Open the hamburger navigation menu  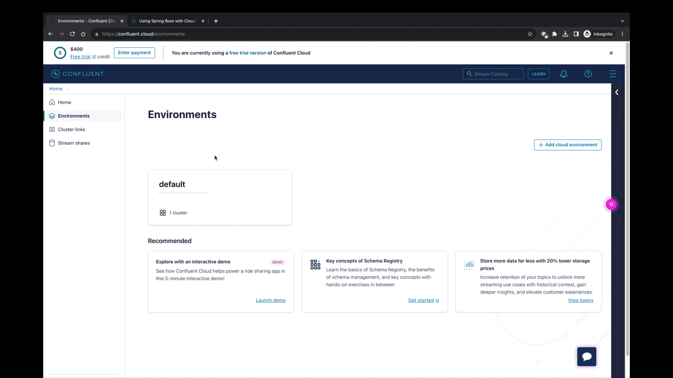coord(613,73)
